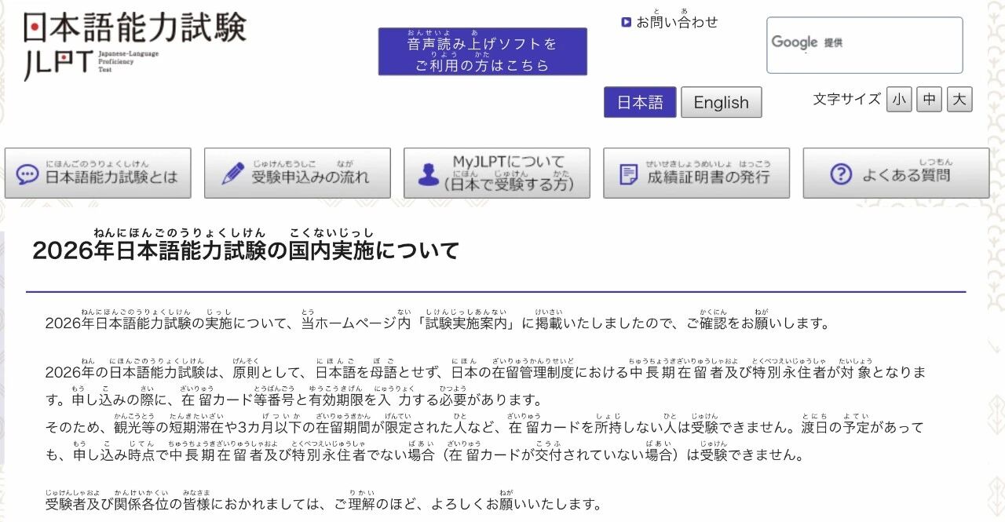Click the arrow icon beside お問い合わせ
The image size is (1005, 522).
pos(626,22)
